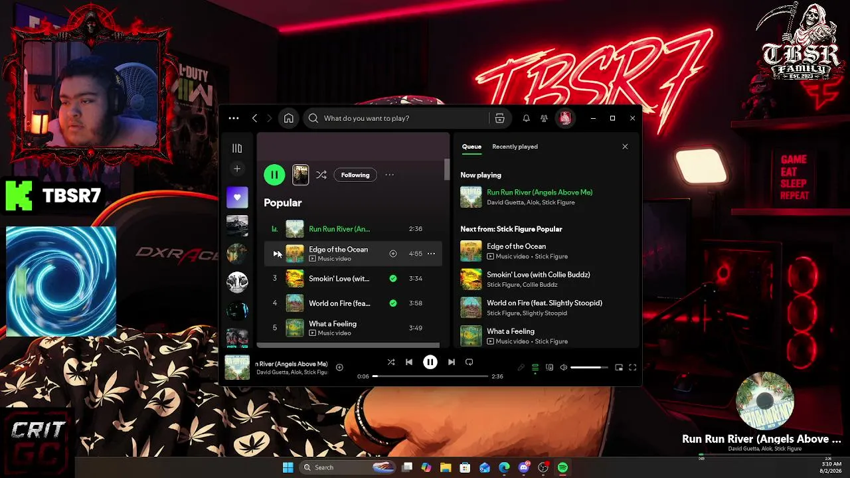This screenshot has height=478, width=850.
Task: Play Edge of the Ocean from queue
Action: pos(471,251)
